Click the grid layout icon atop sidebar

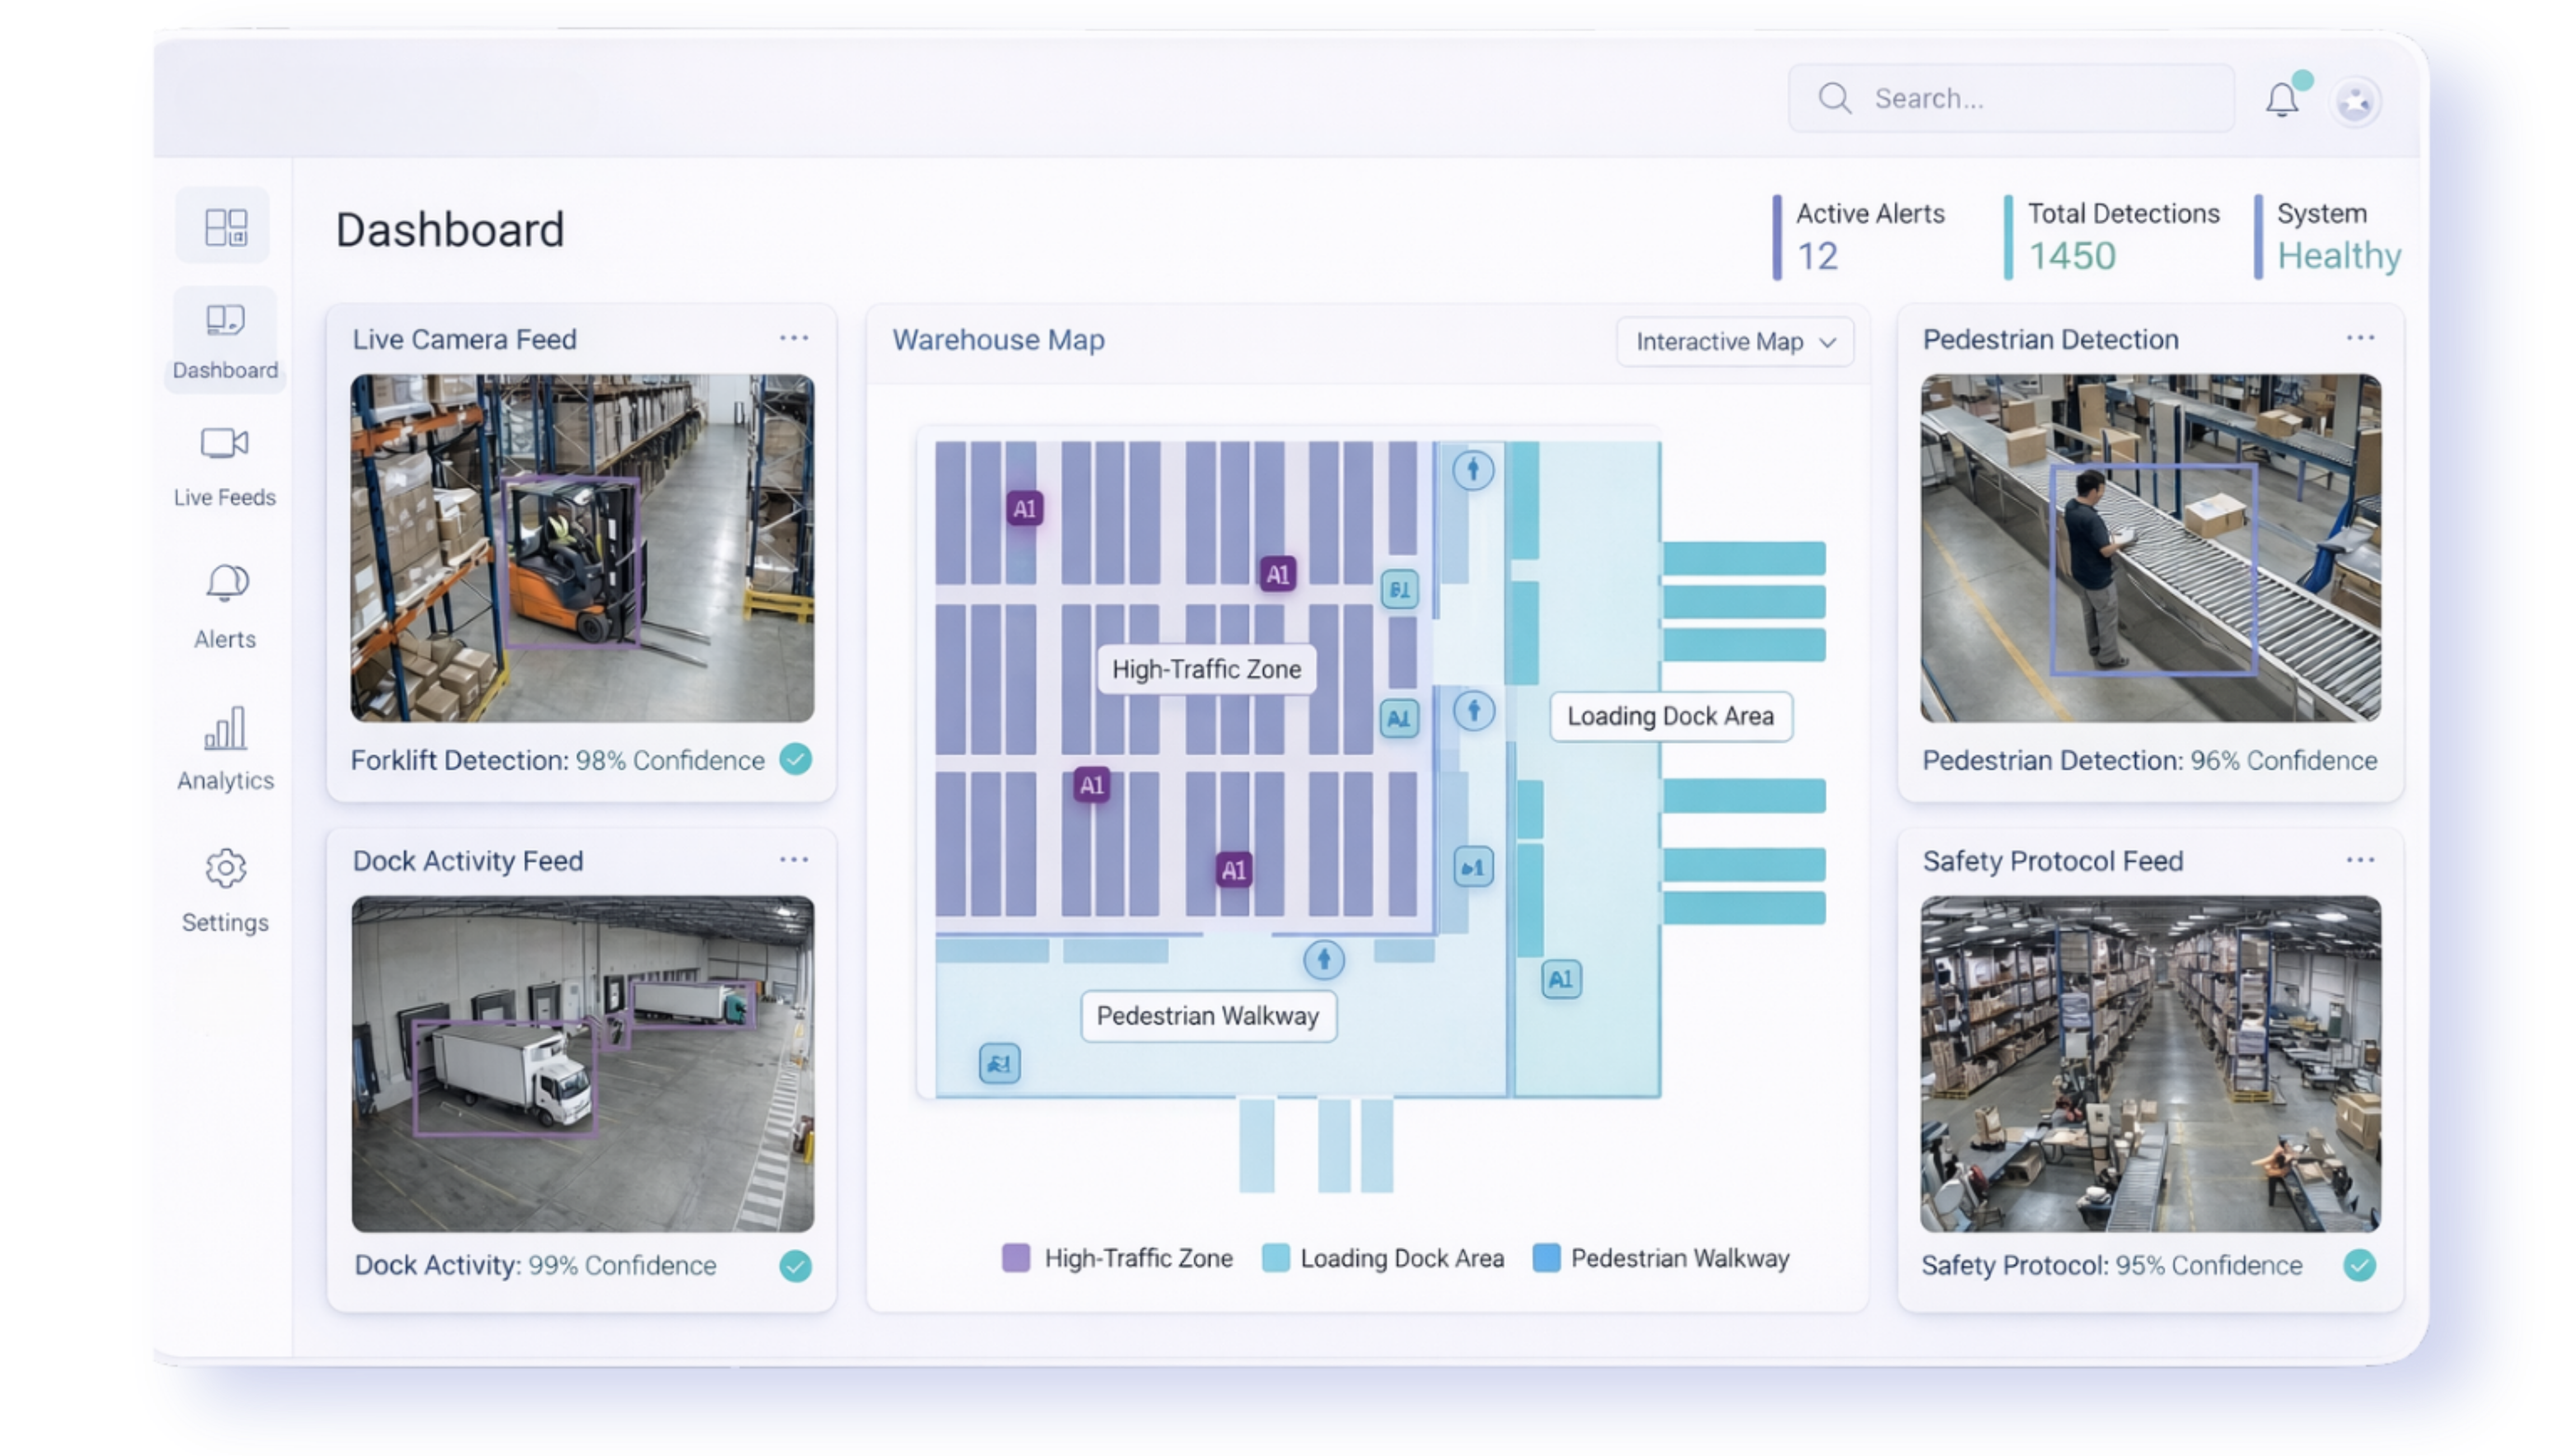click(225, 227)
